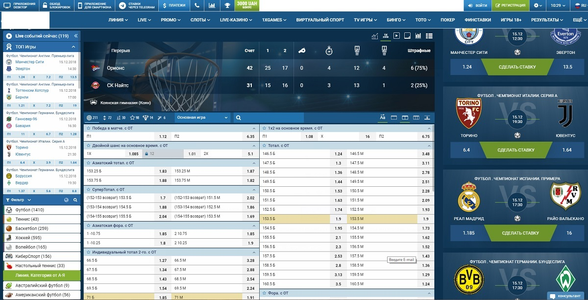Image resolution: width=588 pixels, height=300 pixels.
Task: Click the markets search field
Action: coord(269,118)
